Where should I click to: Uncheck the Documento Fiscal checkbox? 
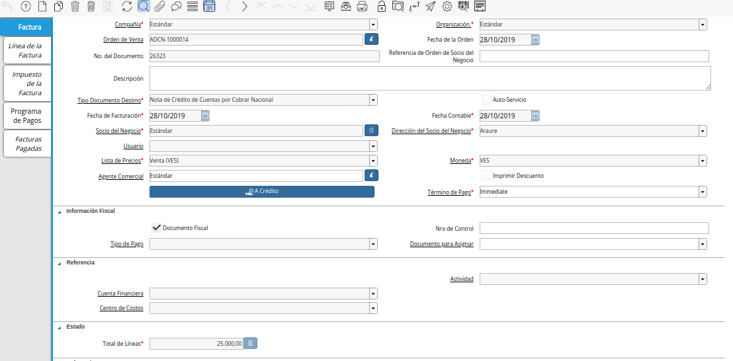(157, 228)
